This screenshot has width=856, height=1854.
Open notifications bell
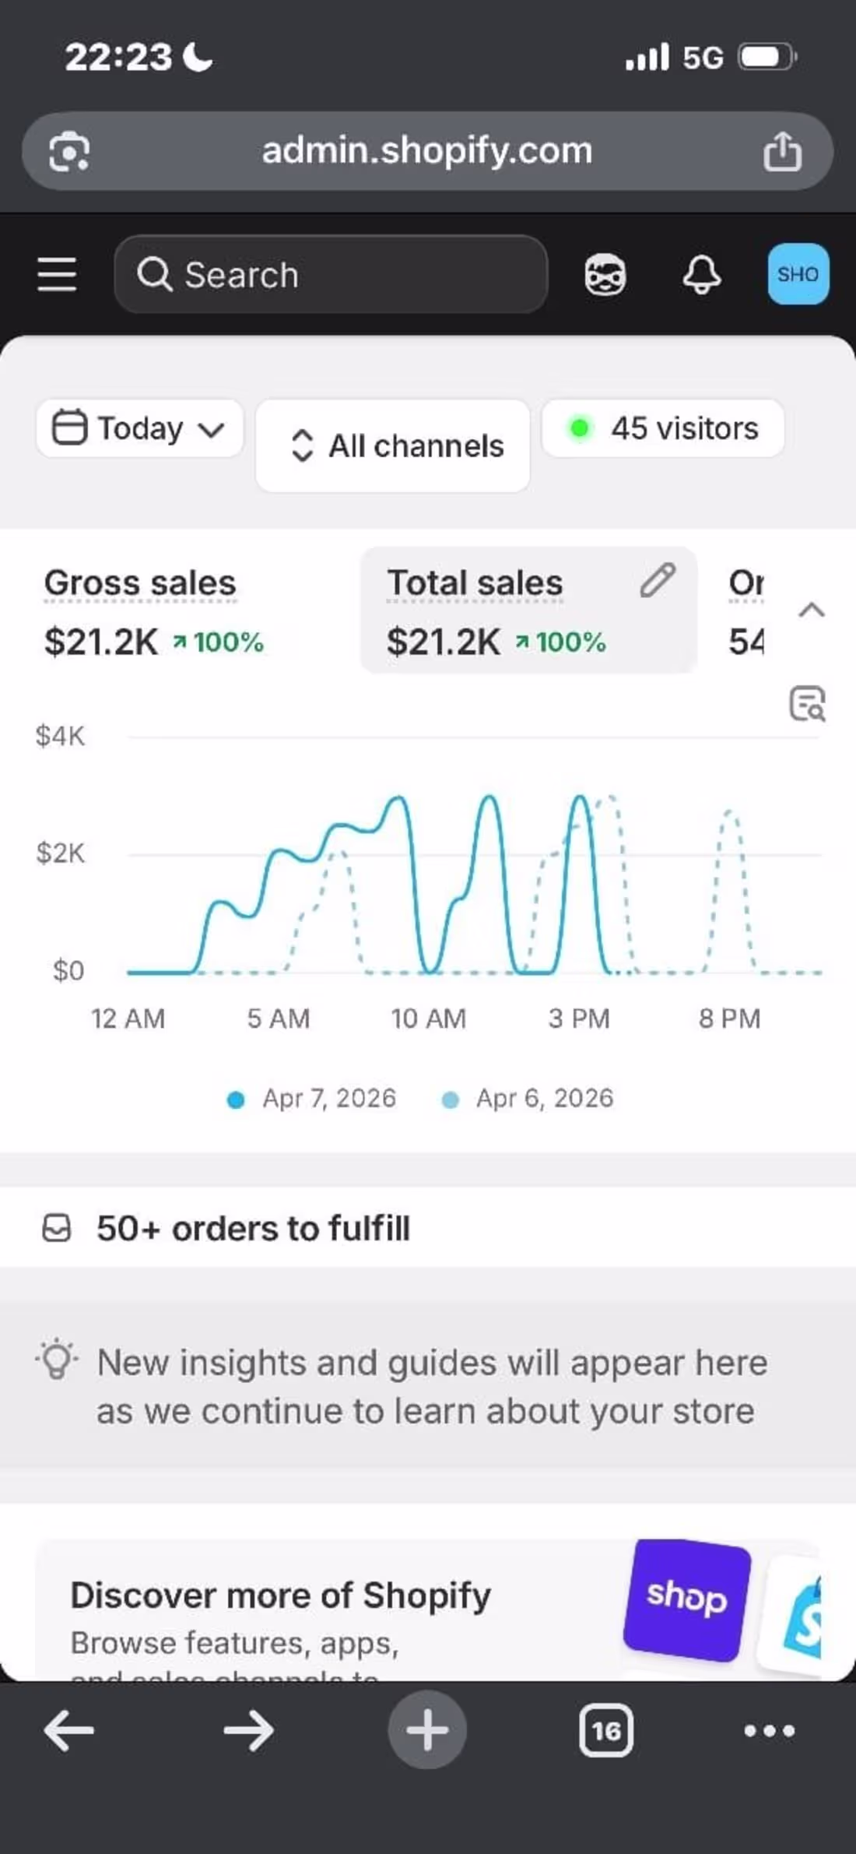701,276
